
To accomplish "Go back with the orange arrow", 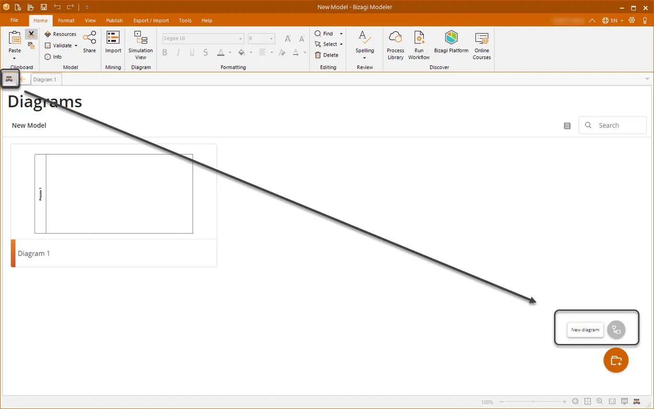I will point(23,79).
